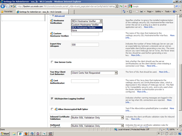Click the browser Back arrow button

[3, 6]
